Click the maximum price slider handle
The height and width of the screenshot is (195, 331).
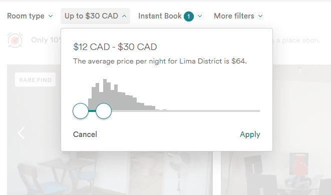[104, 111]
